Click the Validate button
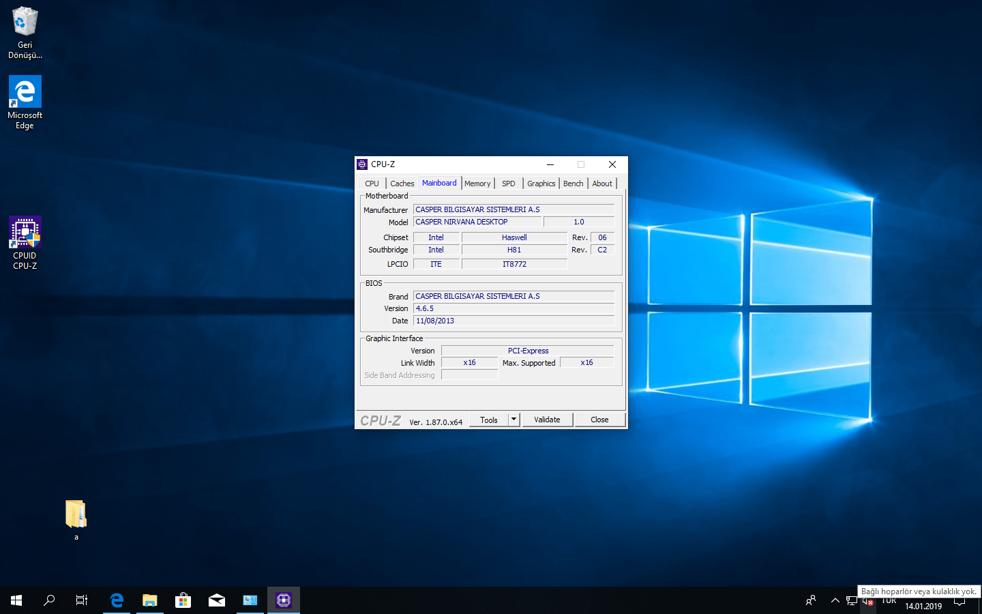 (547, 420)
